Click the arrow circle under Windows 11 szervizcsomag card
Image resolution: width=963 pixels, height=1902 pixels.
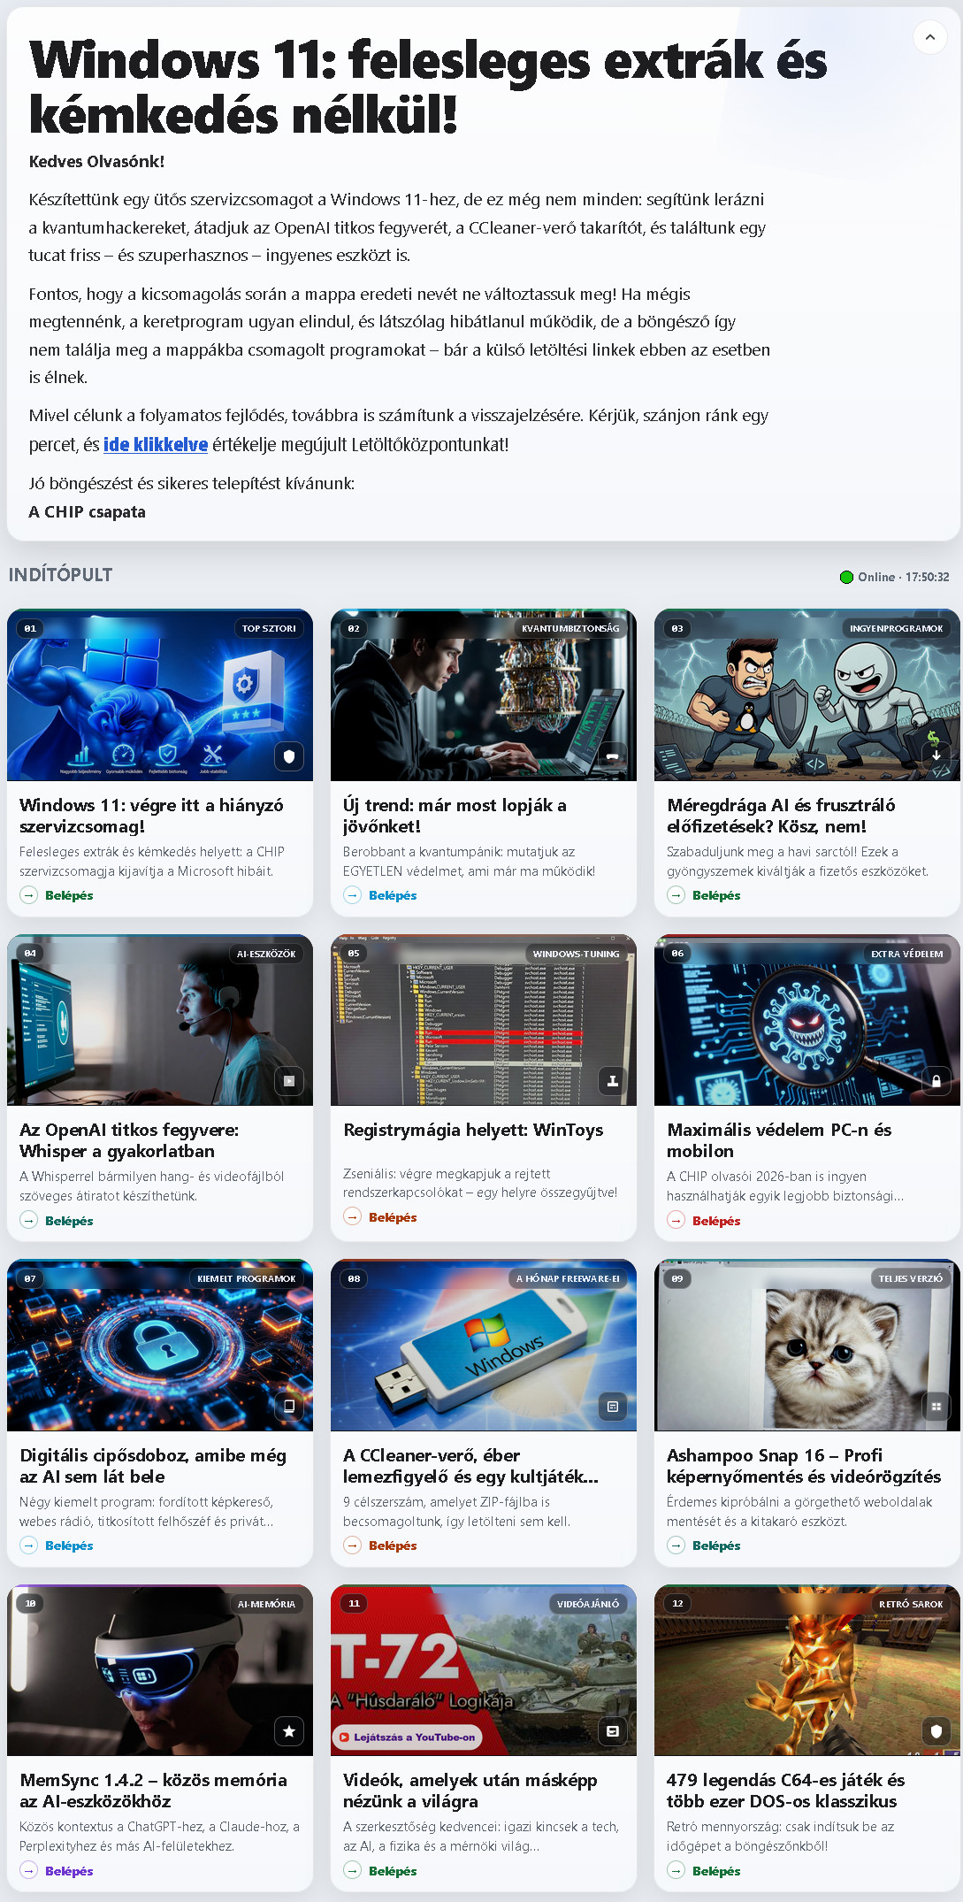click(29, 895)
